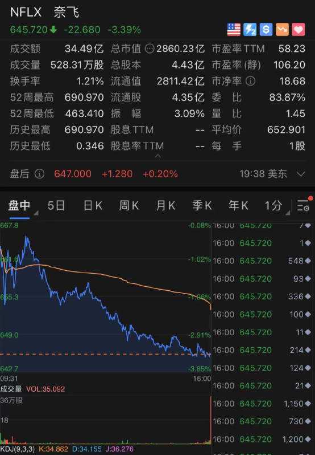Select the trade row with volume 100
The image size is (315, 455).
(262, 315)
